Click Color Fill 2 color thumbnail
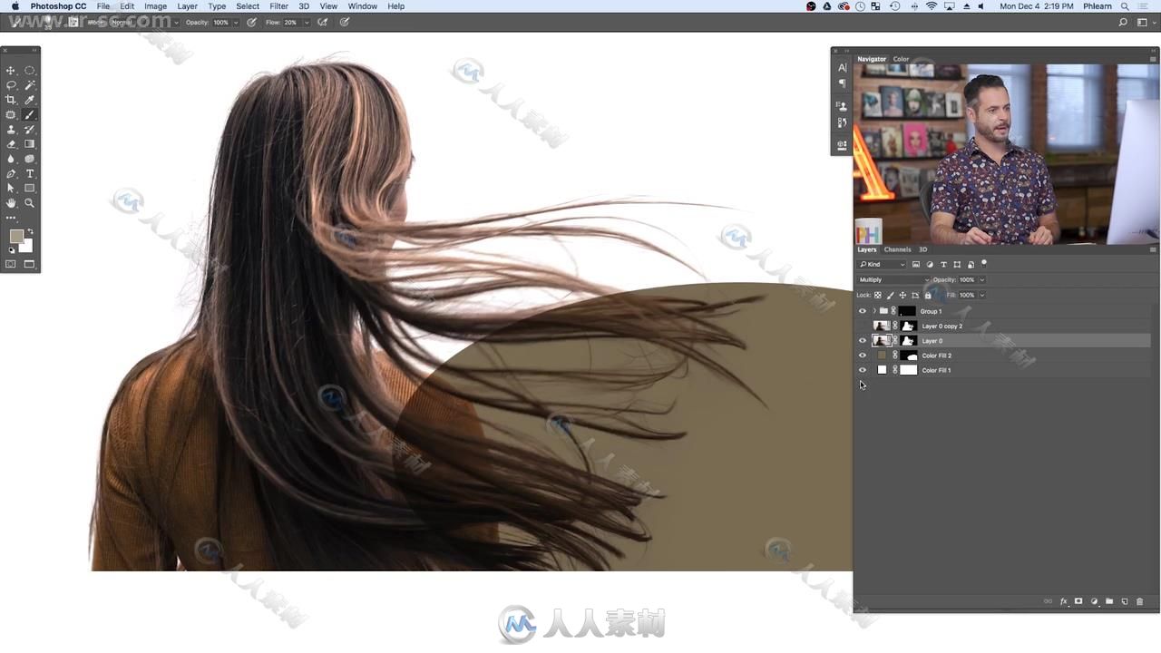The width and height of the screenshot is (1161, 653). click(x=881, y=356)
